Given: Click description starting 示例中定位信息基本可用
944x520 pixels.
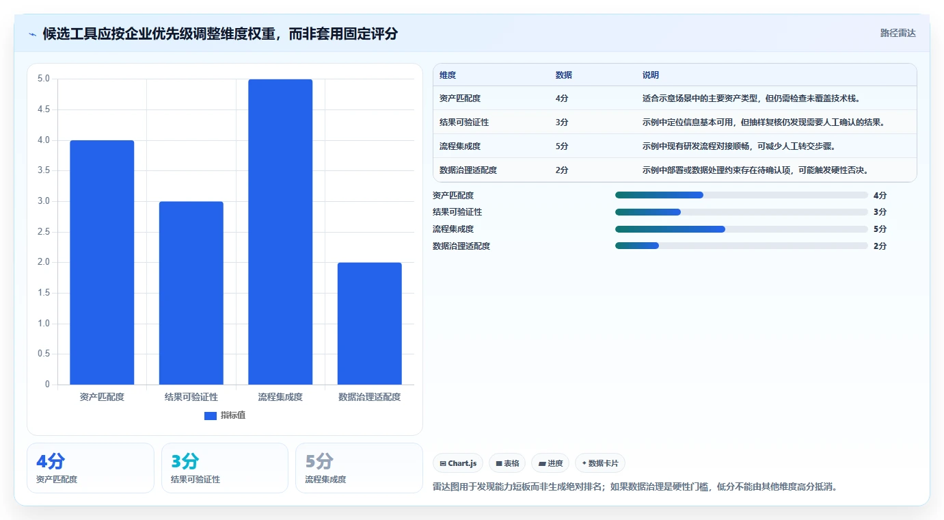Looking at the screenshot, I should [764, 122].
